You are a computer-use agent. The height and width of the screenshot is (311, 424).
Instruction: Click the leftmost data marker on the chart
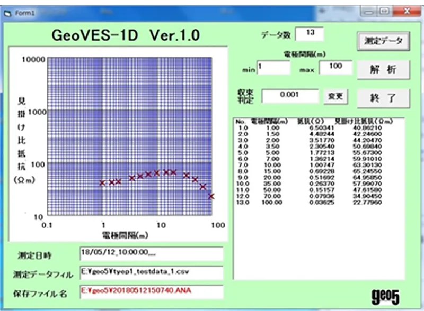[102, 183]
